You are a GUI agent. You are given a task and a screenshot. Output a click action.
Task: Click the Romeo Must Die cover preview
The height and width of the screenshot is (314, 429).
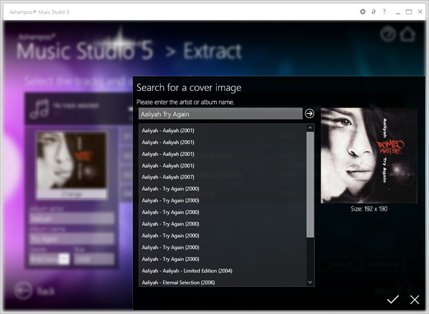click(369, 155)
